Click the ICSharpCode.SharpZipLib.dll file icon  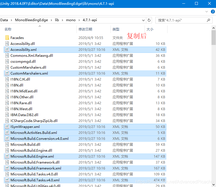[x=7, y=121]
